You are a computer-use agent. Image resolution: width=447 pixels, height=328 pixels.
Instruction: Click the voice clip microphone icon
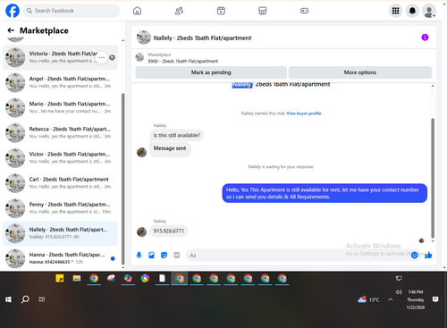139,255
